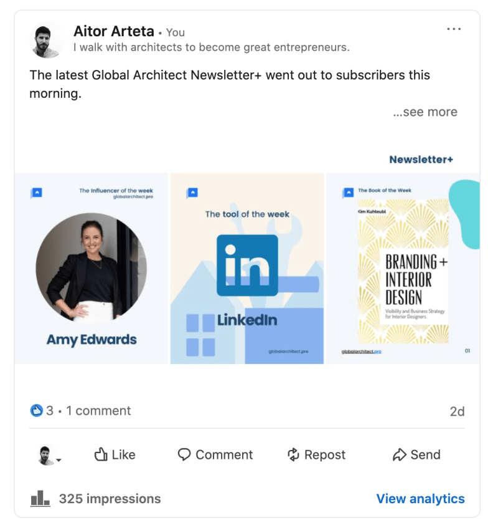Open the LinkedIn tool of the week image
498x528 pixels.
247,269
